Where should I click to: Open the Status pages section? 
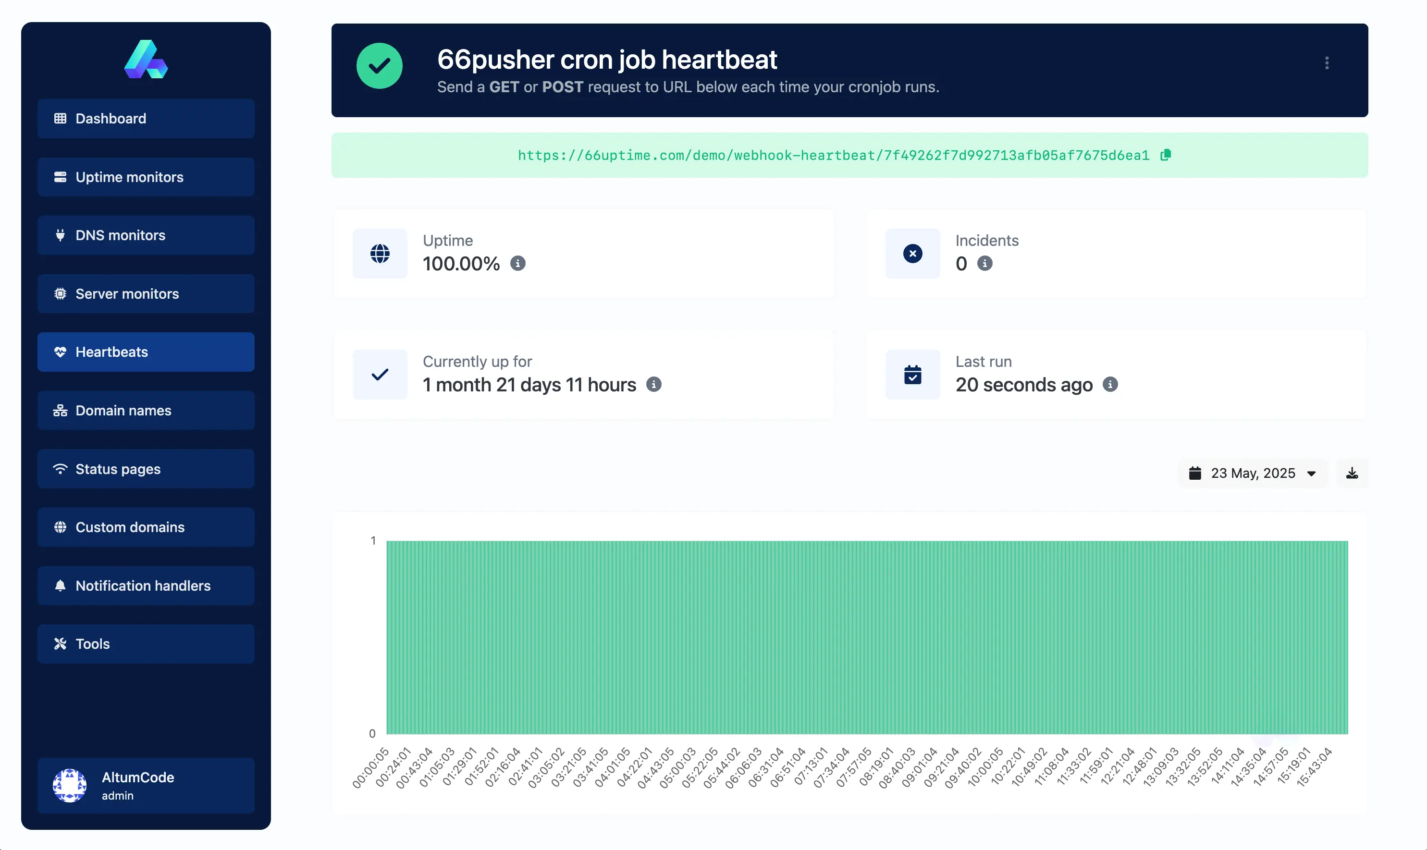[118, 469]
